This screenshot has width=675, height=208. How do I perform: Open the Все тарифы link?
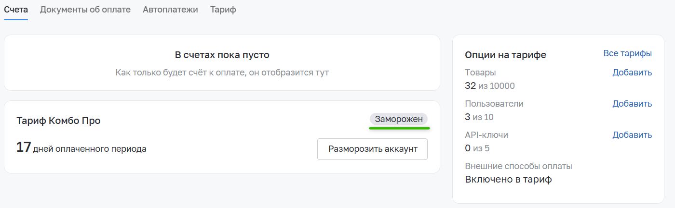point(627,53)
